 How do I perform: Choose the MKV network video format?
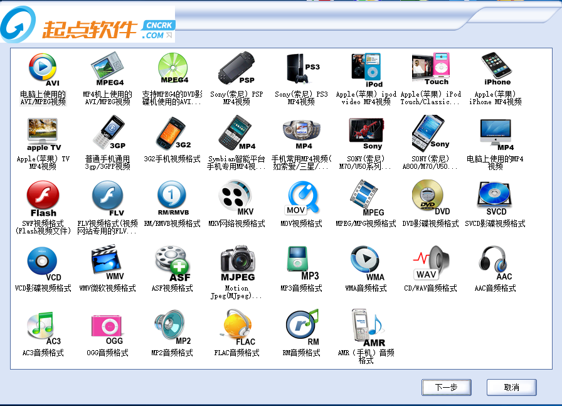tap(236, 198)
